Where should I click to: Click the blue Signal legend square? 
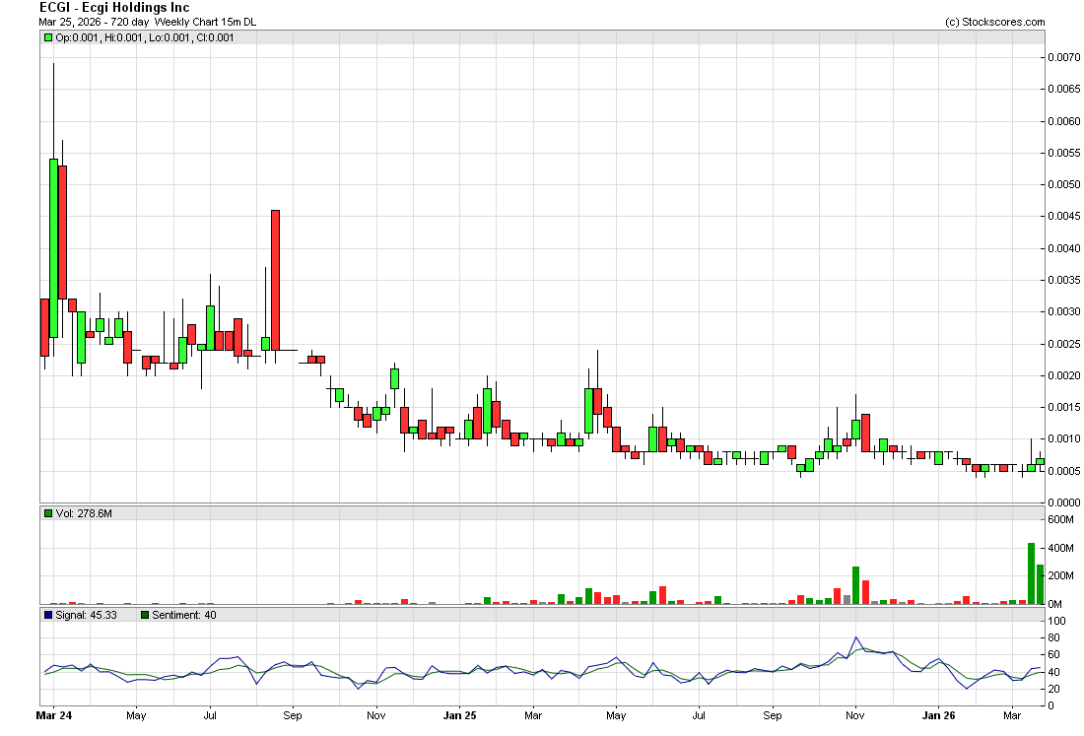tap(47, 615)
